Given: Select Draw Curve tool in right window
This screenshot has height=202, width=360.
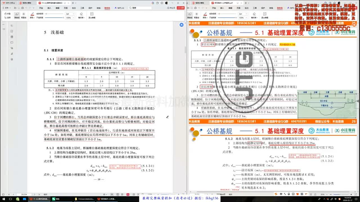Looking at the screenshot, I should (x=190, y=15).
